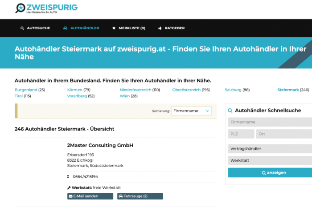
Task: Open the Vertragshändler dropdown
Action: pyautogui.click(x=270, y=149)
